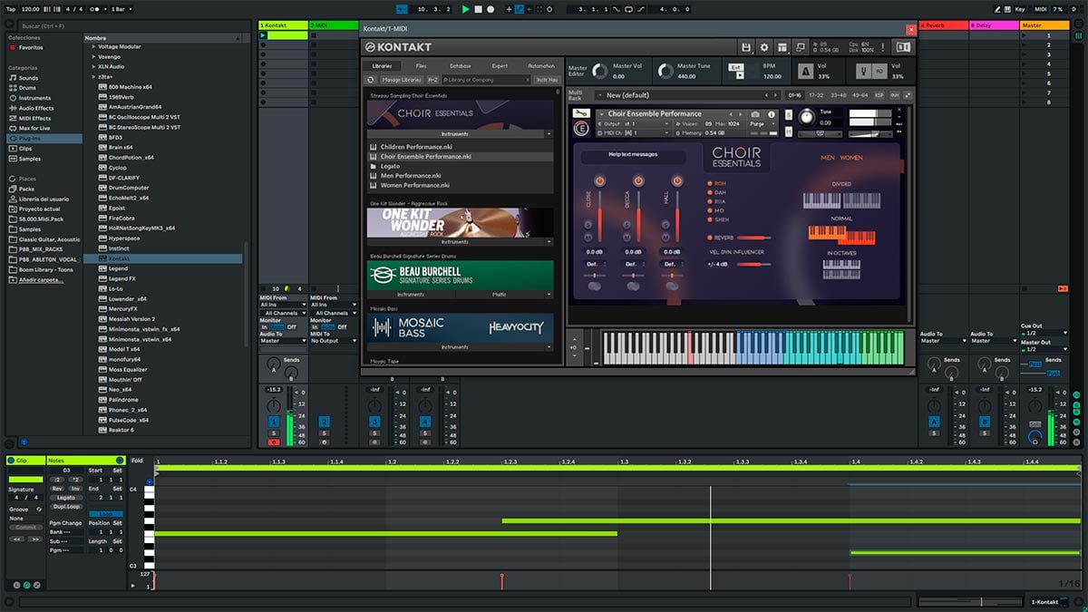Open instrument edit mode wrench icon
The image size is (1088, 612).
point(583,114)
